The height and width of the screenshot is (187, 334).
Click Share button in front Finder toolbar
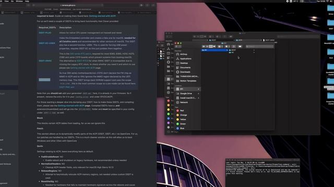(x=234, y=46)
